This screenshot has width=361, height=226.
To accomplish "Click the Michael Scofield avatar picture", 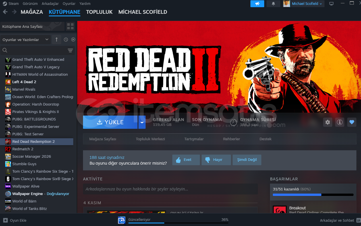I will tap(287, 4).
